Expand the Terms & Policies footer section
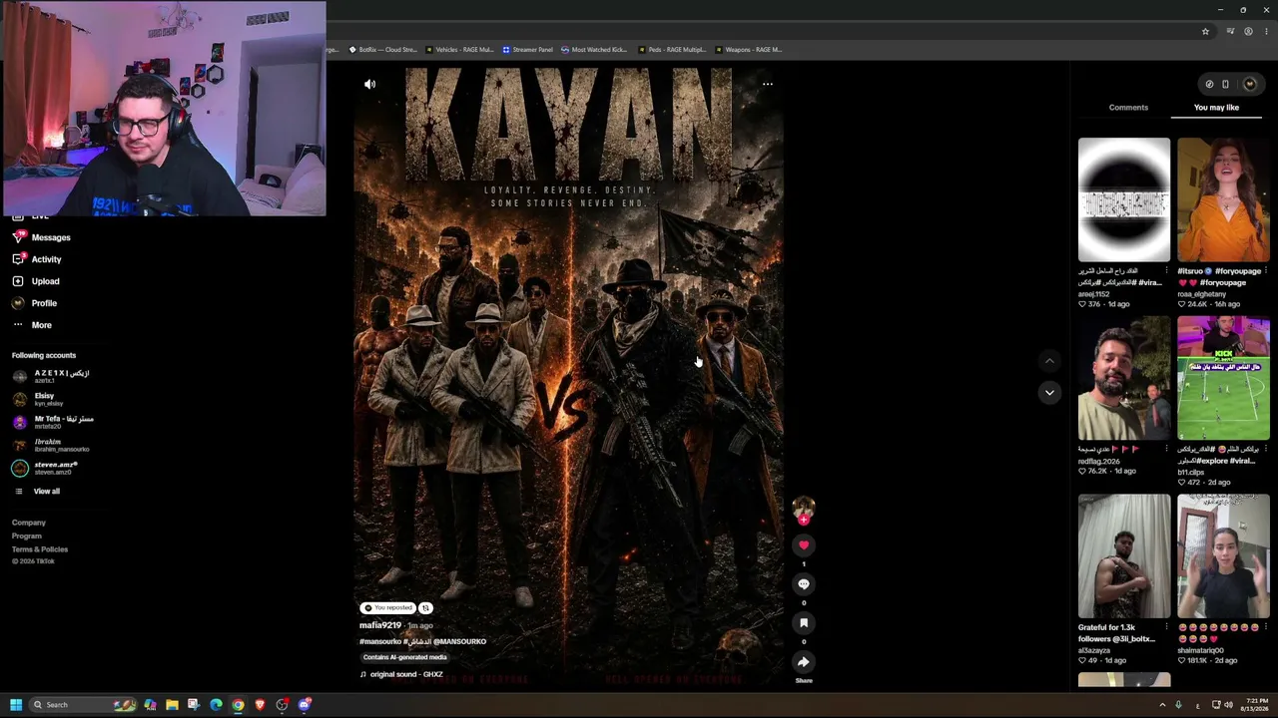This screenshot has height=718, width=1278. point(40,549)
